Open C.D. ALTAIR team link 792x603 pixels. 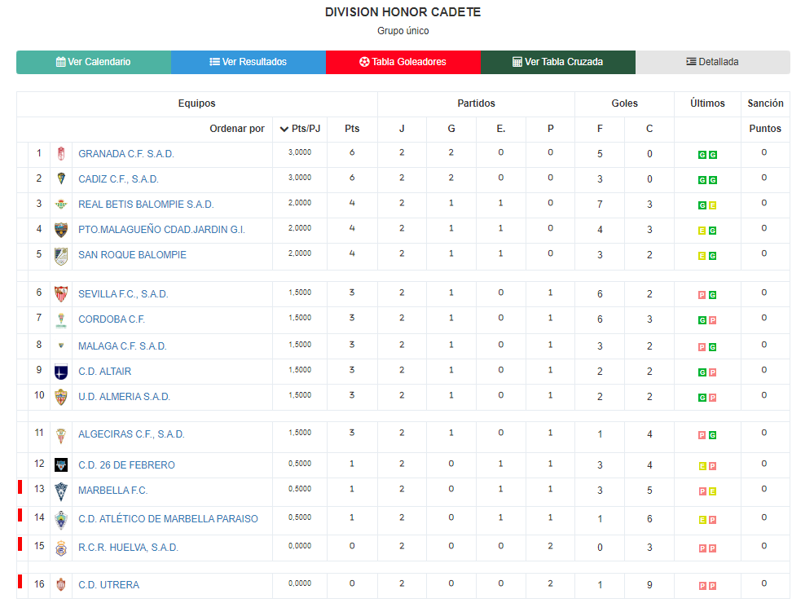(x=104, y=372)
